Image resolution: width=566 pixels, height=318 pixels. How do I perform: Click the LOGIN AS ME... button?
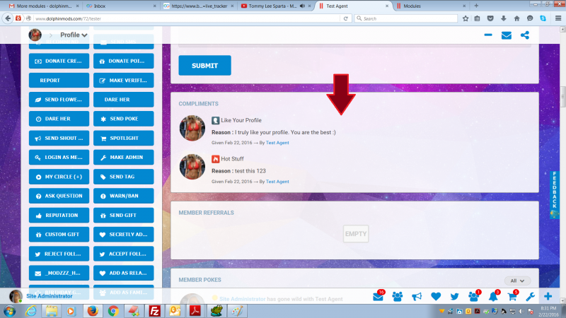59,157
